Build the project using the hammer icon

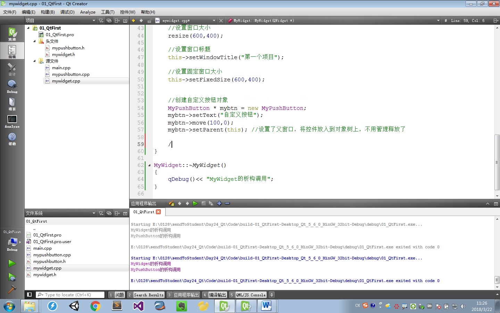pyautogui.click(x=12, y=290)
